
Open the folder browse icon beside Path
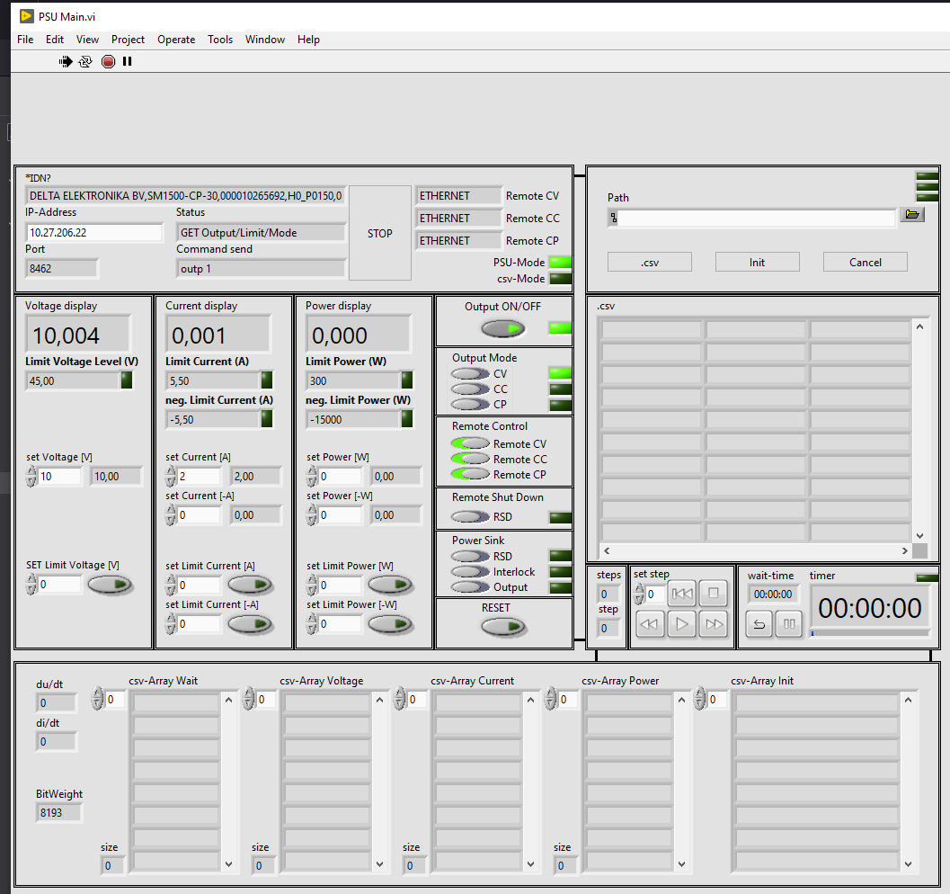[x=912, y=215]
